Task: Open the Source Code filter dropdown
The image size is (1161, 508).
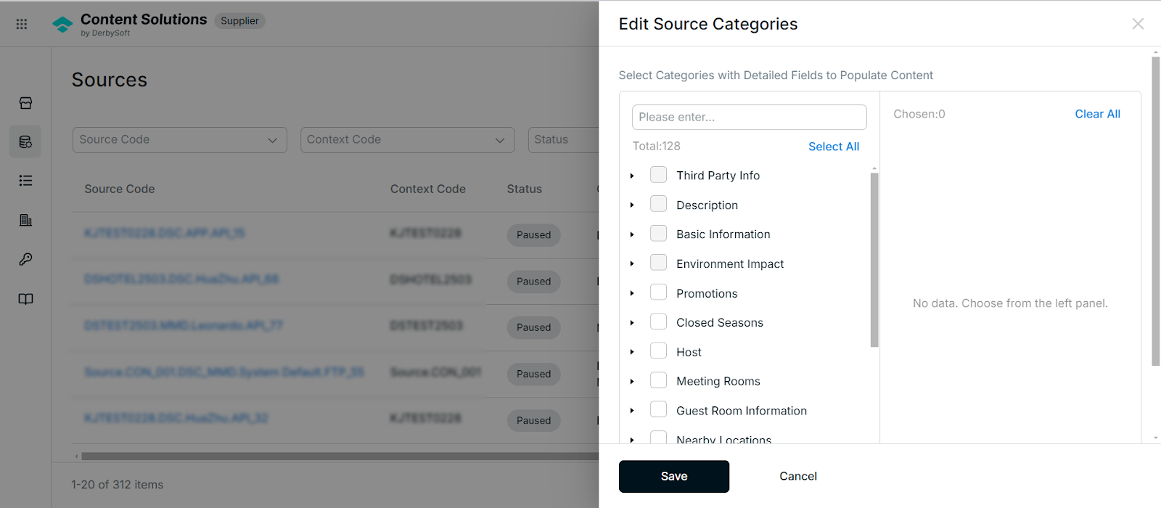Action: [180, 140]
